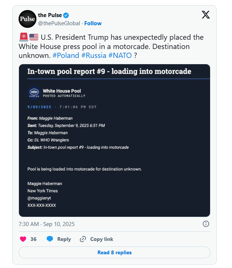Open the embedded pool report image

click(115, 140)
